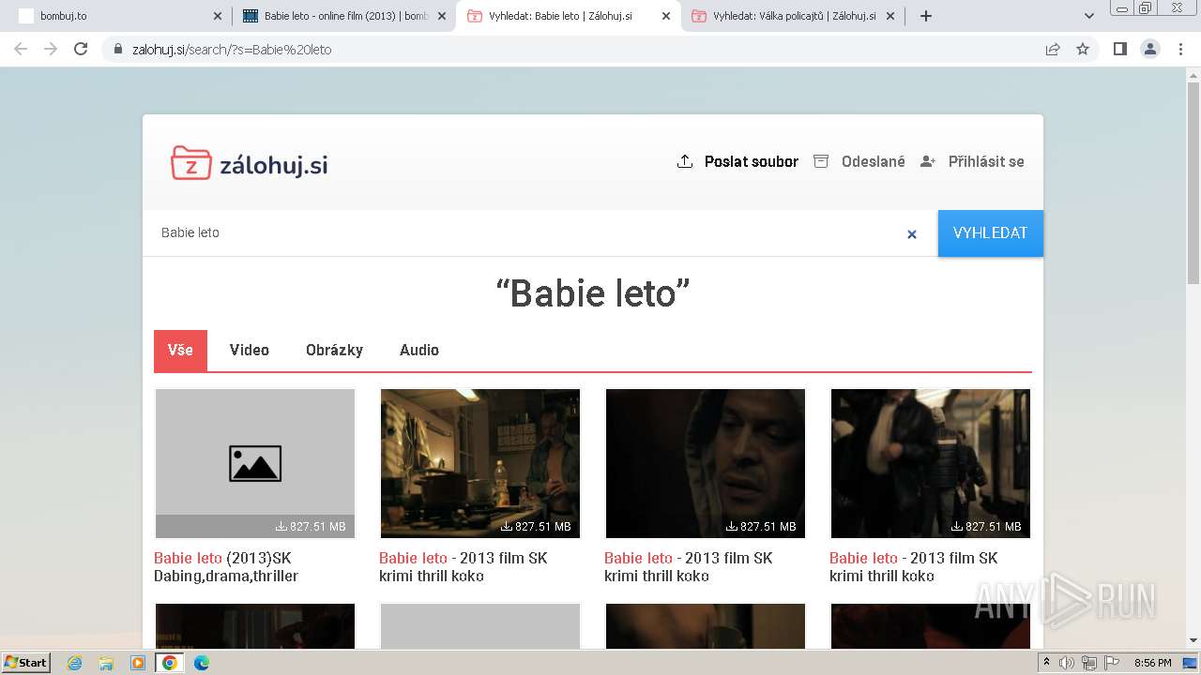Open the Windows Start menu

[x=26, y=662]
